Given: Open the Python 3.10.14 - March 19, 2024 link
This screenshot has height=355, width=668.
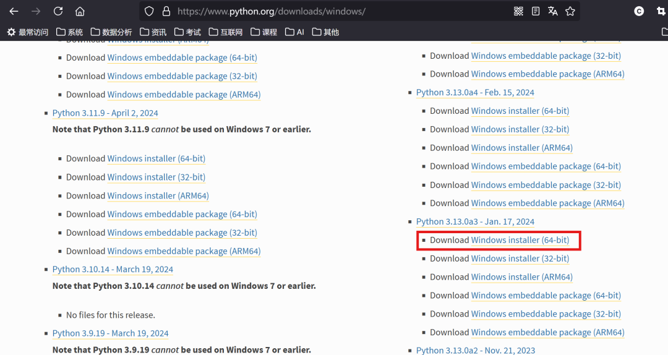Looking at the screenshot, I should pyautogui.click(x=113, y=269).
